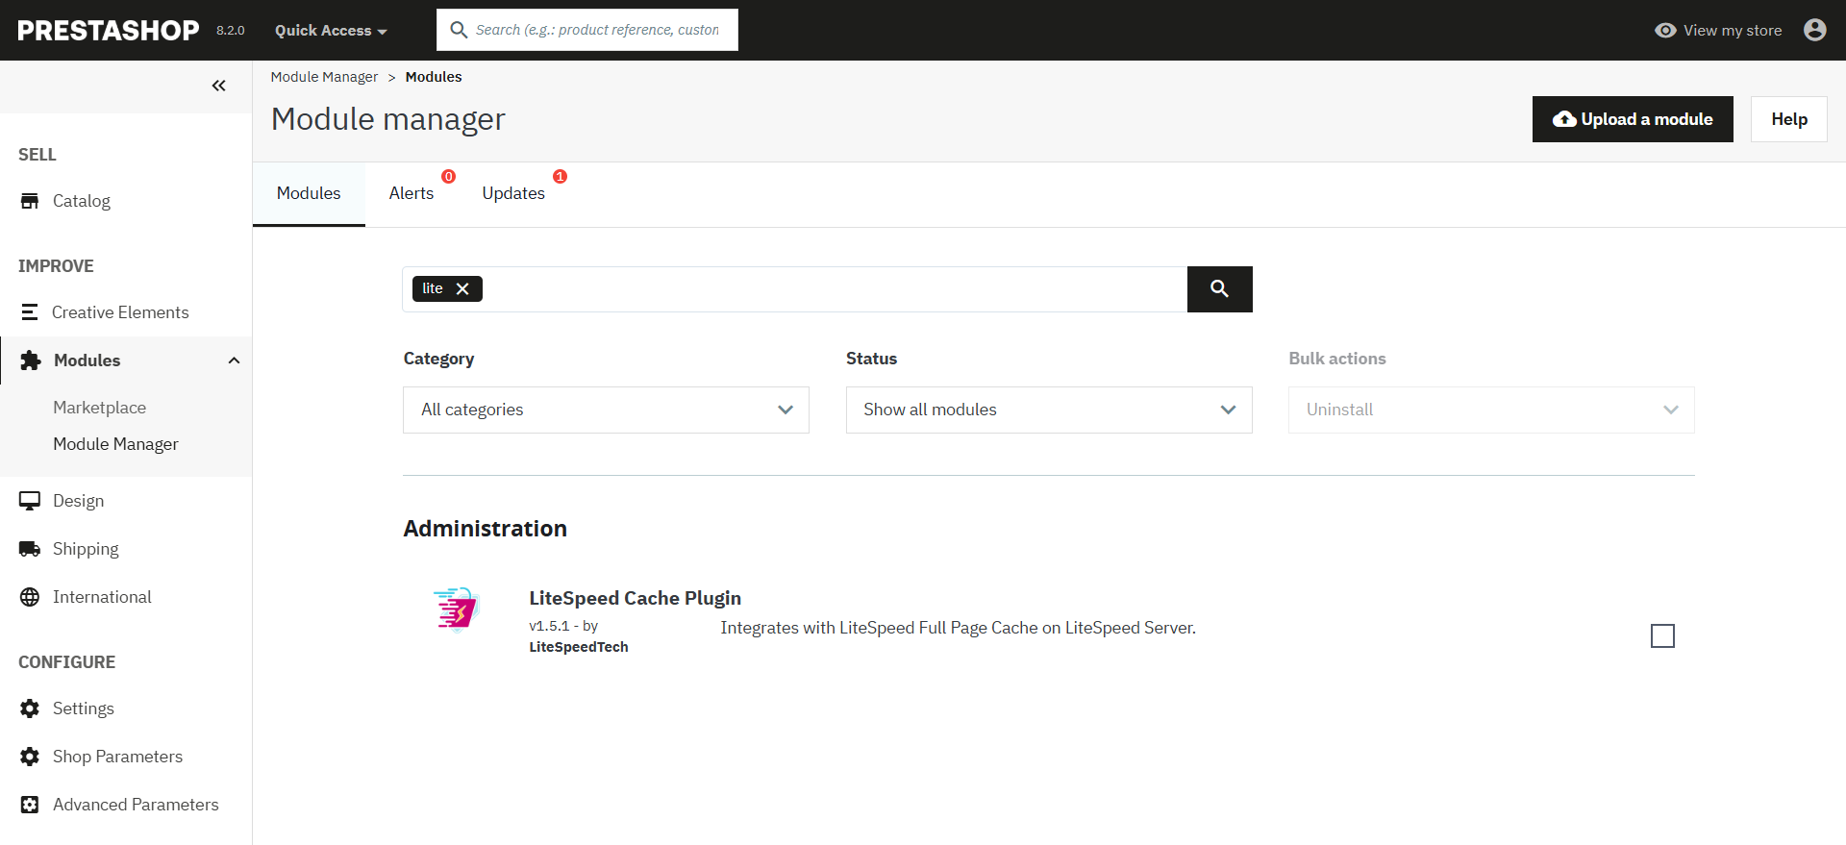
Task: Click the black search magnifier button
Action: tap(1219, 289)
